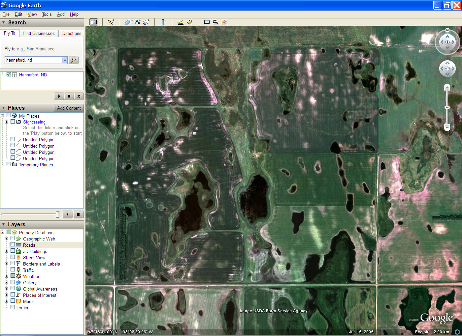Click the zoom out minus button

coord(447,127)
